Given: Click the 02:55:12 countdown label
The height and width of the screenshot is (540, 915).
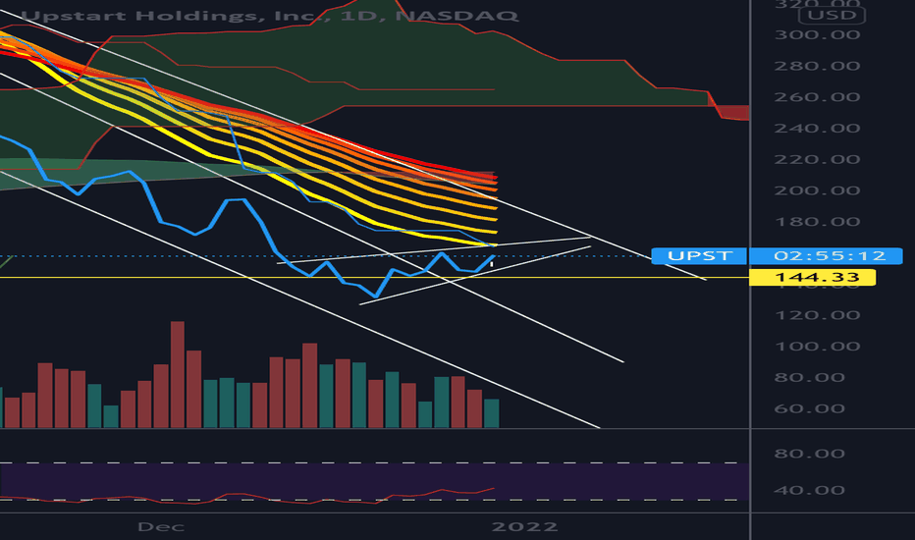Looking at the screenshot, I should coord(826,255).
